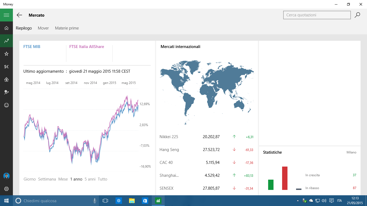
Task: Open the taskbar clock showing 12:13
Action: click(x=355, y=201)
